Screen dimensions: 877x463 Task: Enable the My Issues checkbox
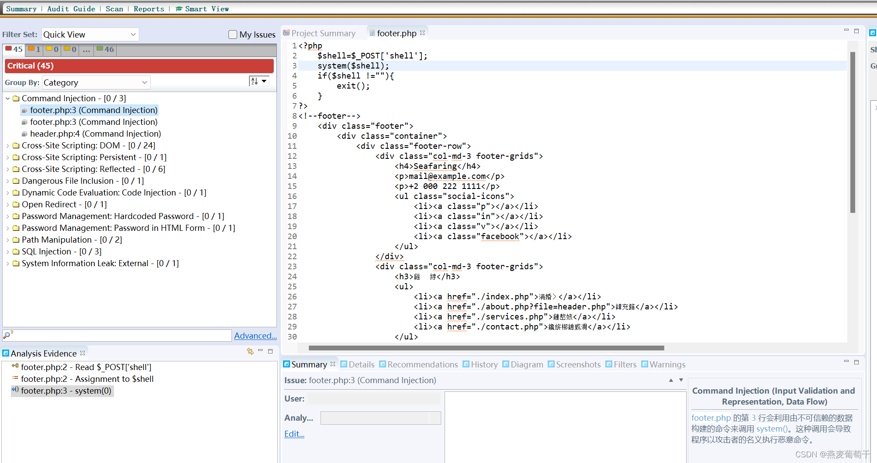(233, 34)
